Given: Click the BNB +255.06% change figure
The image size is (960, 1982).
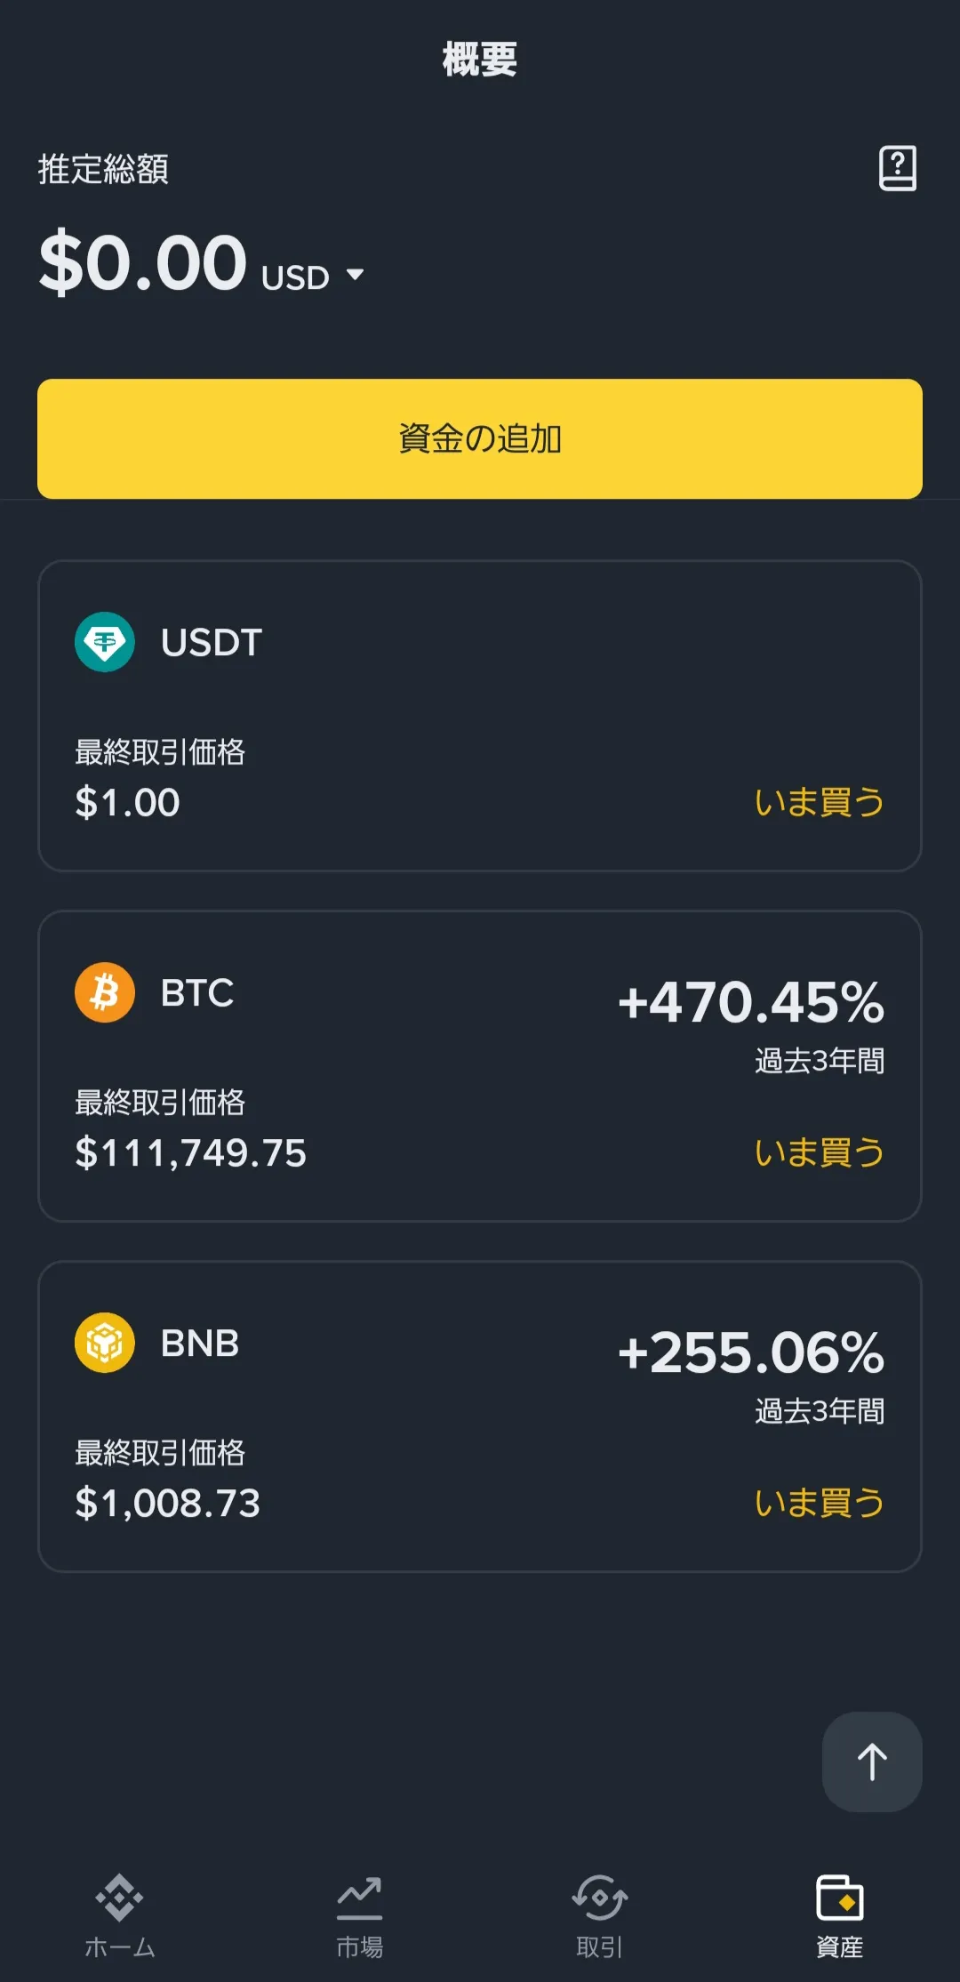Looking at the screenshot, I should tap(751, 1352).
